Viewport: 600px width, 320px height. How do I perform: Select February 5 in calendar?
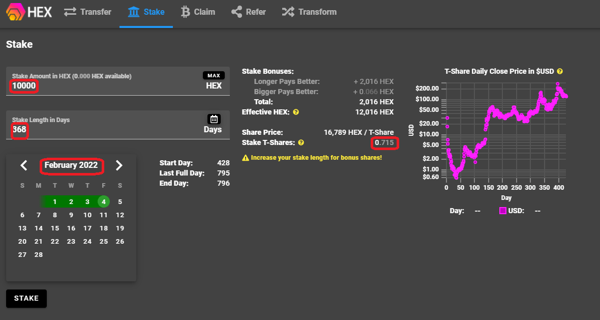click(120, 202)
